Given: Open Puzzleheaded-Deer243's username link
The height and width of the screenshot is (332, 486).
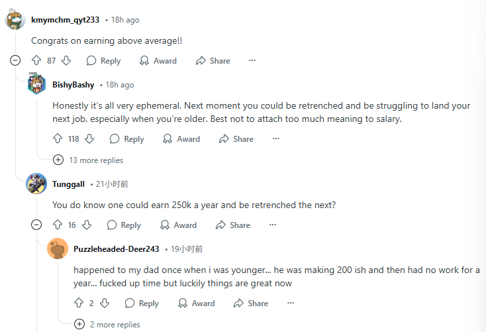Looking at the screenshot, I should pyautogui.click(x=117, y=249).
